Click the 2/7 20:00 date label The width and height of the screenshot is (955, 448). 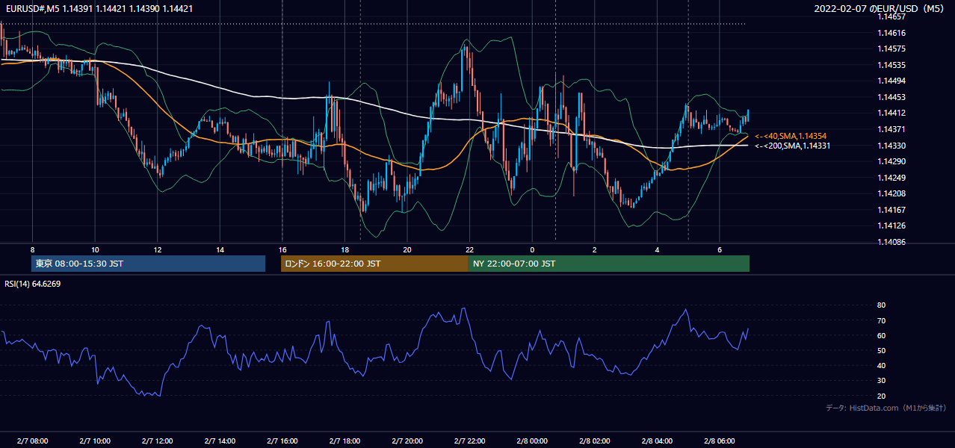pyautogui.click(x=407, y=441)
